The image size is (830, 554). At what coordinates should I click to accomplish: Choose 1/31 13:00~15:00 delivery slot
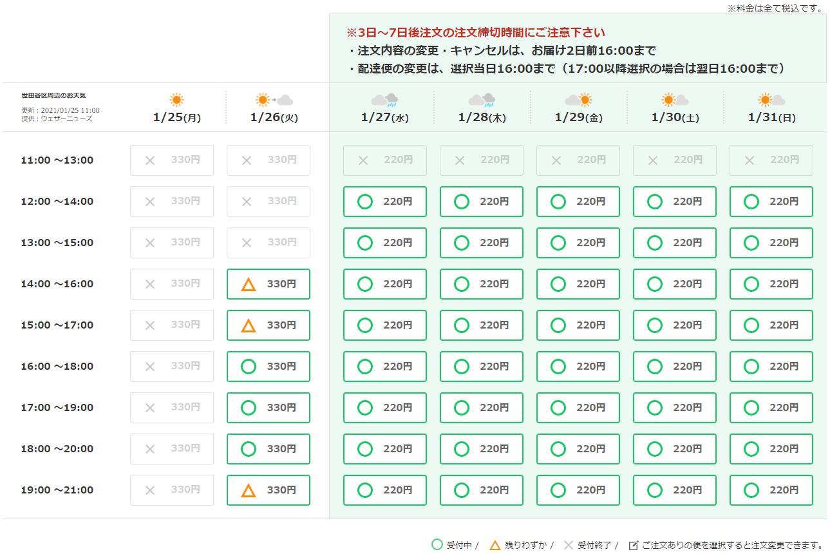771,243
